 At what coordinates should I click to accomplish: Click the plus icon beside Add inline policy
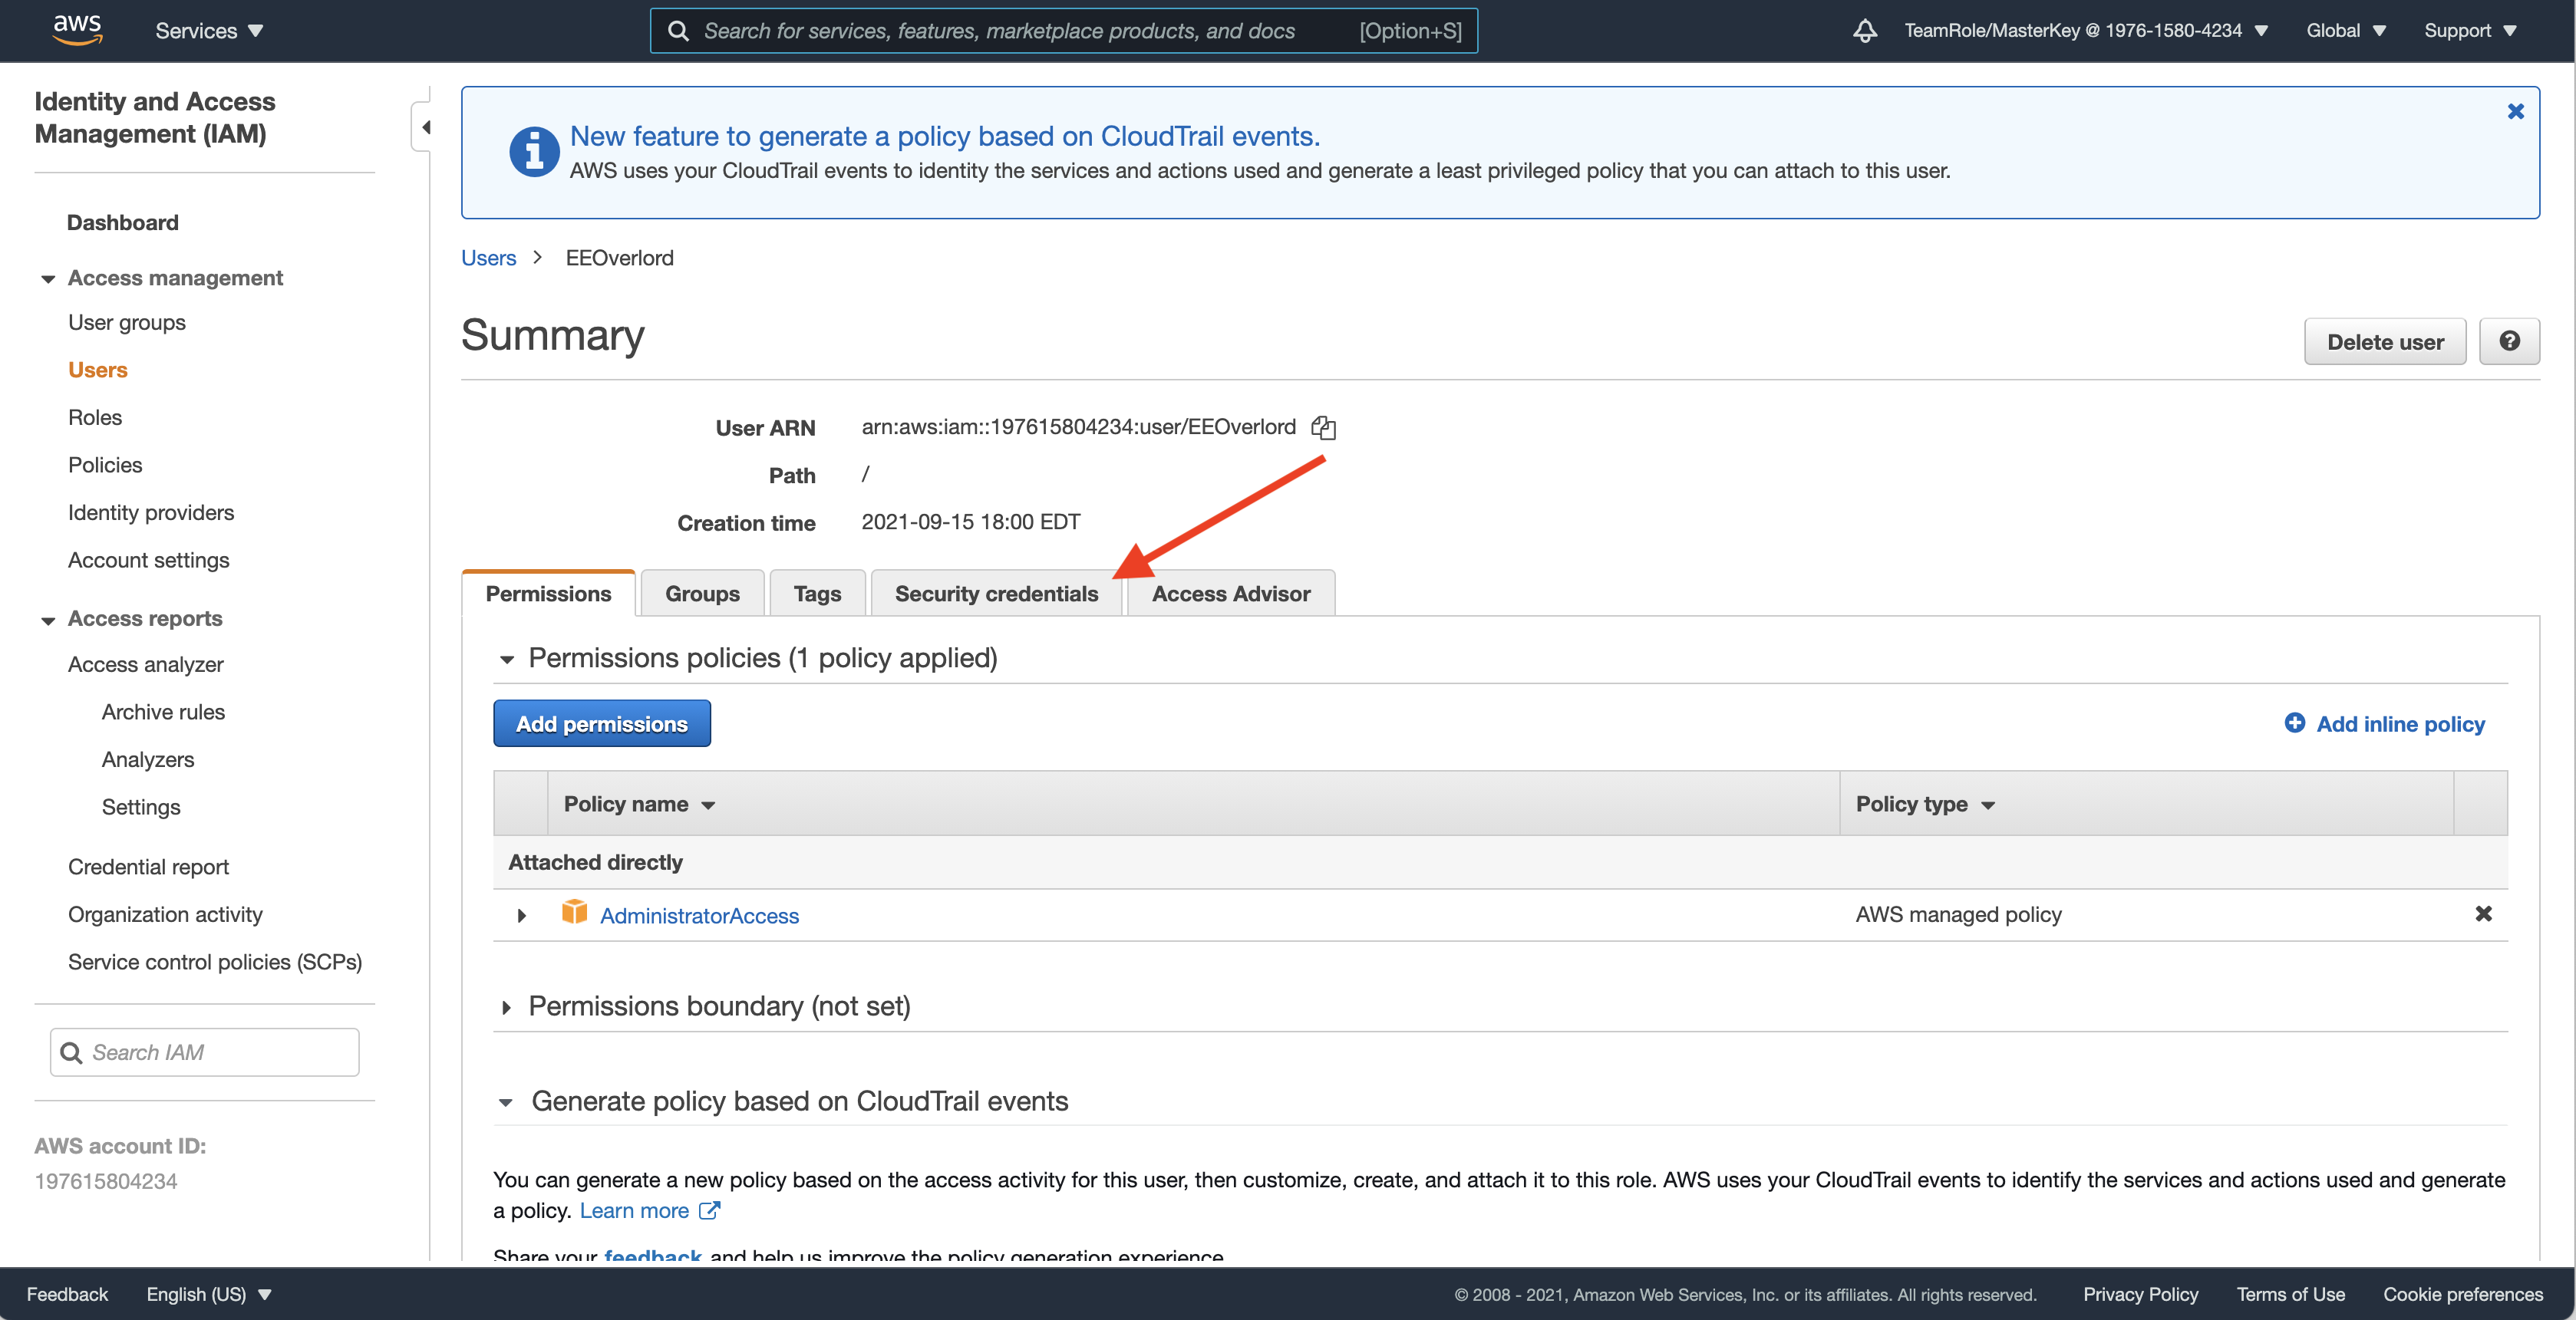point(2294,723)
